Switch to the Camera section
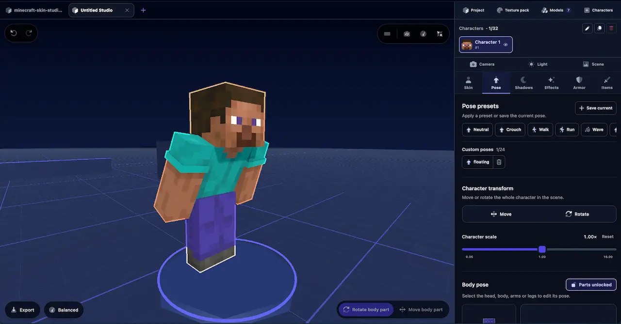The height and width of the screenshot is (324, 621). pos(482,64)
